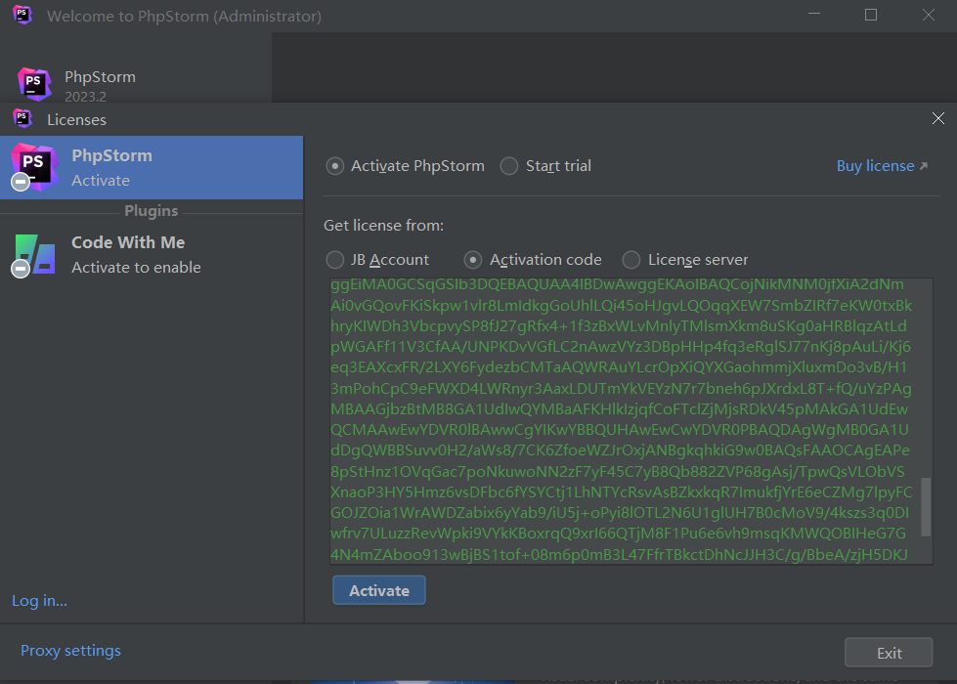Close the Licenses dialog with the X
The height and width of the screenshot is (684, 957).
pyautogui.click(x=937, y=119)
